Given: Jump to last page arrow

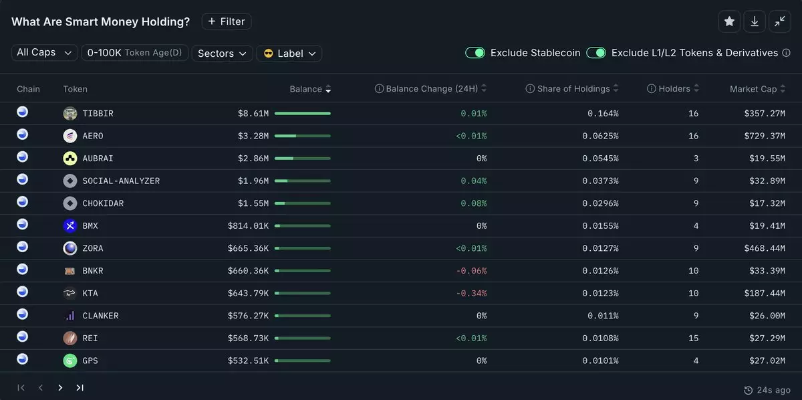Looking at the screenshot, I should tap(80, 387).
